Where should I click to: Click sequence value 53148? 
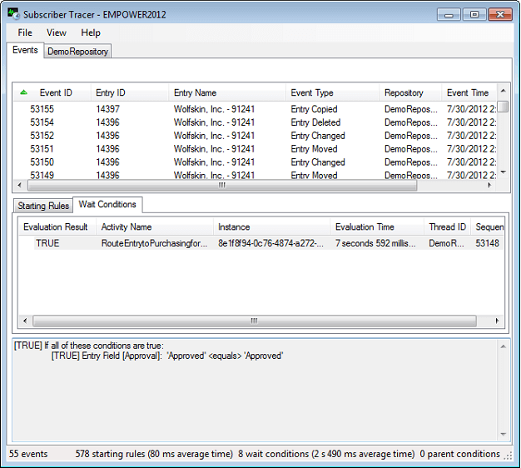click(x=487, y=243)
